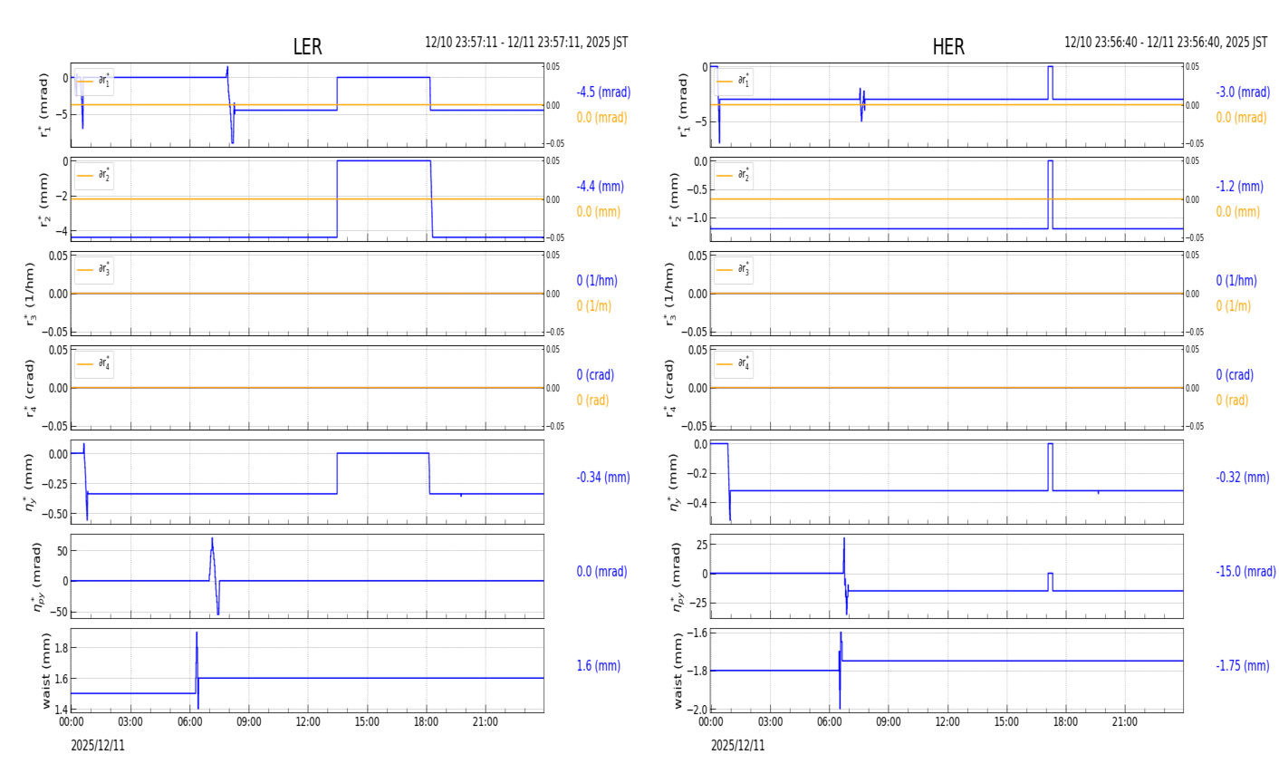Click the HER "r3* (1/hm)" y-axis label

669,294
